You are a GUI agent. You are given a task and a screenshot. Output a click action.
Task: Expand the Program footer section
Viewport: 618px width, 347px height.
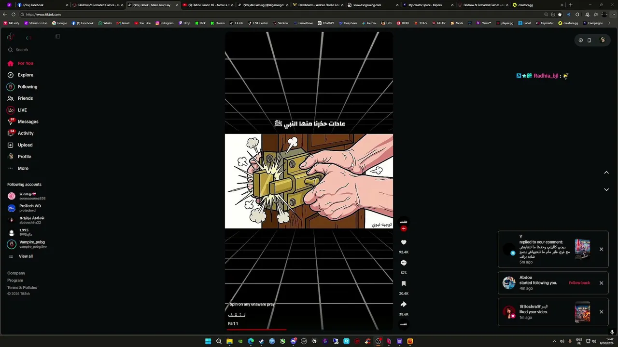point(15,280)
